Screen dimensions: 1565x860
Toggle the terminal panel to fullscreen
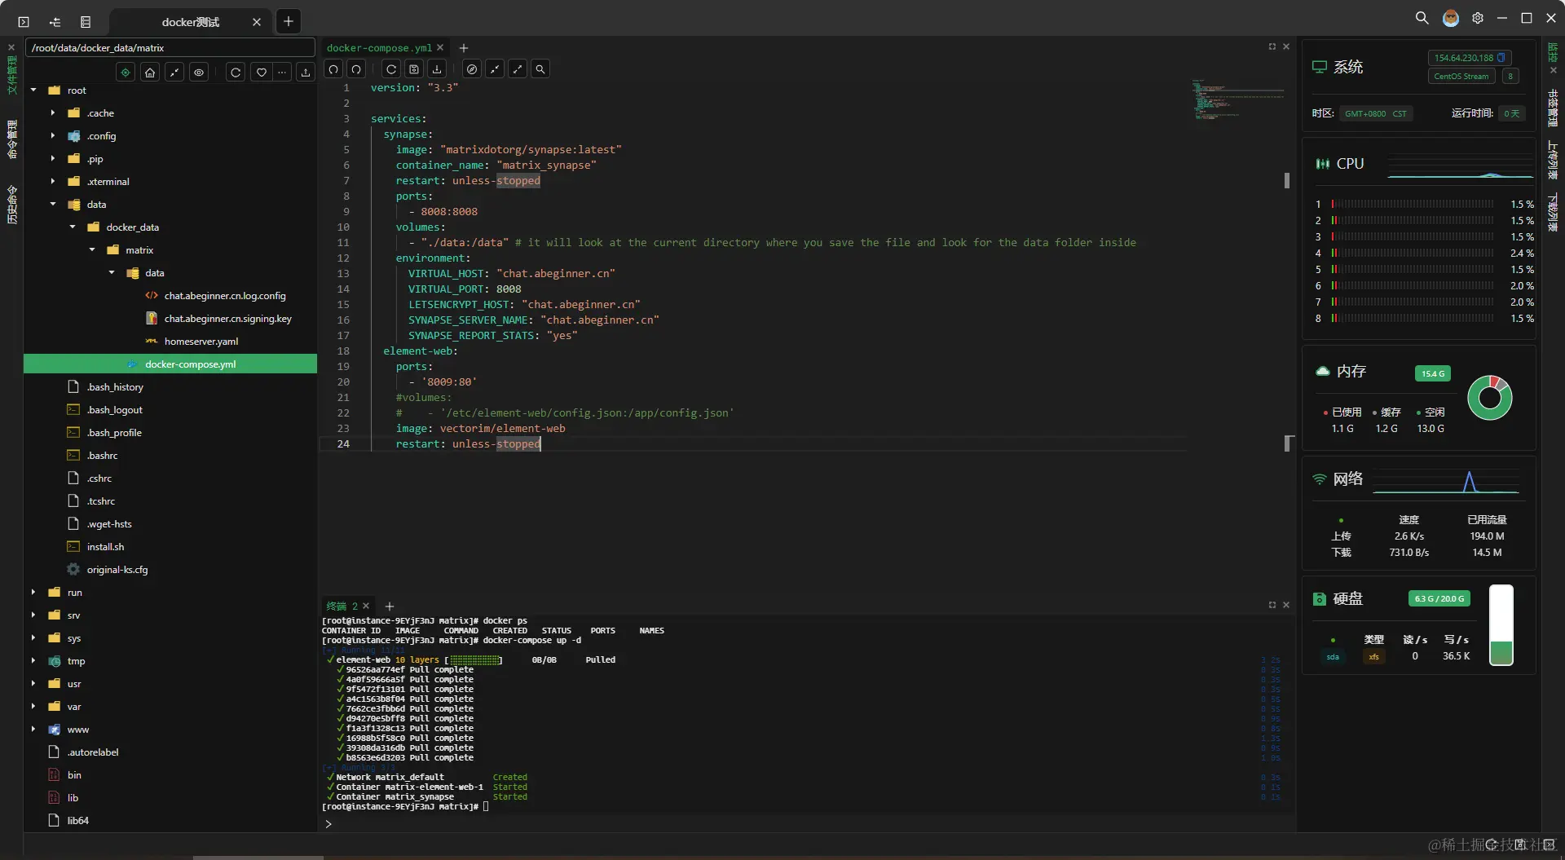click(1272, 605)
